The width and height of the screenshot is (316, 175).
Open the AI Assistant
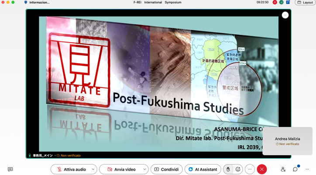point(203,169)
